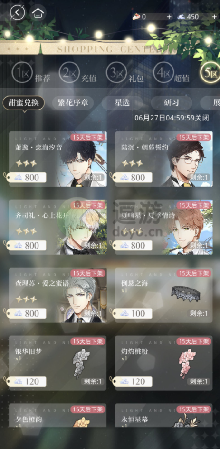Image resolution: width=220 pixels, height=449 pixels.
Task: Select zone 4区 超值 circle icon
Action: pyautogui.click(x=163, y=73)
